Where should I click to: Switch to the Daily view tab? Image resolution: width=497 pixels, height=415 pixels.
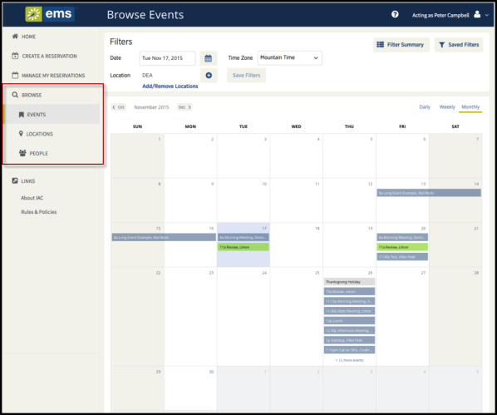click(425, 107)
